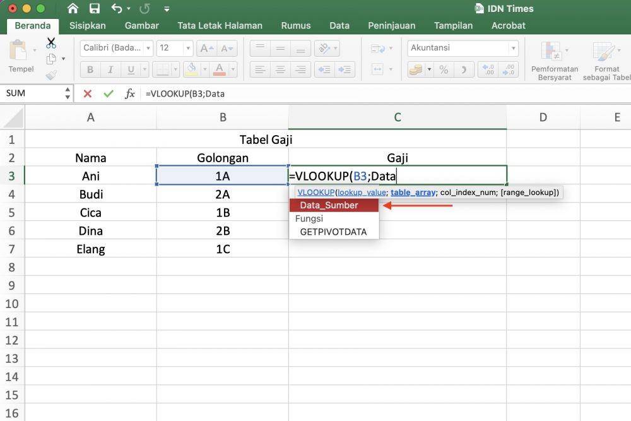Open the Gambar tab

pos(141,26)
